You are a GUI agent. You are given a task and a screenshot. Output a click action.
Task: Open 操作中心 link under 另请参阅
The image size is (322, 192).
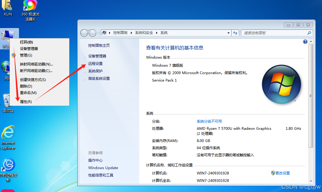[95, 160]
